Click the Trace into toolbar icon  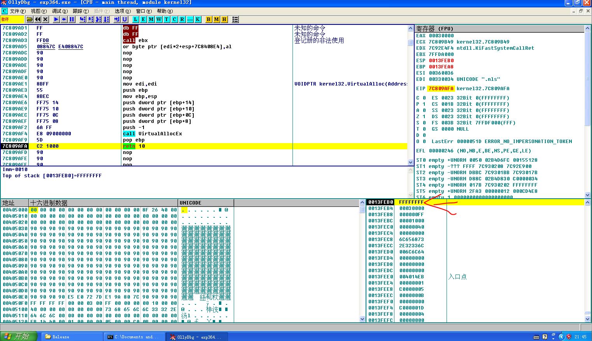pyautogui.click(x=98, y=19)
